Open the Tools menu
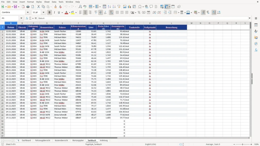The width and height of the screenshot is (260, 146). (61, 2)
